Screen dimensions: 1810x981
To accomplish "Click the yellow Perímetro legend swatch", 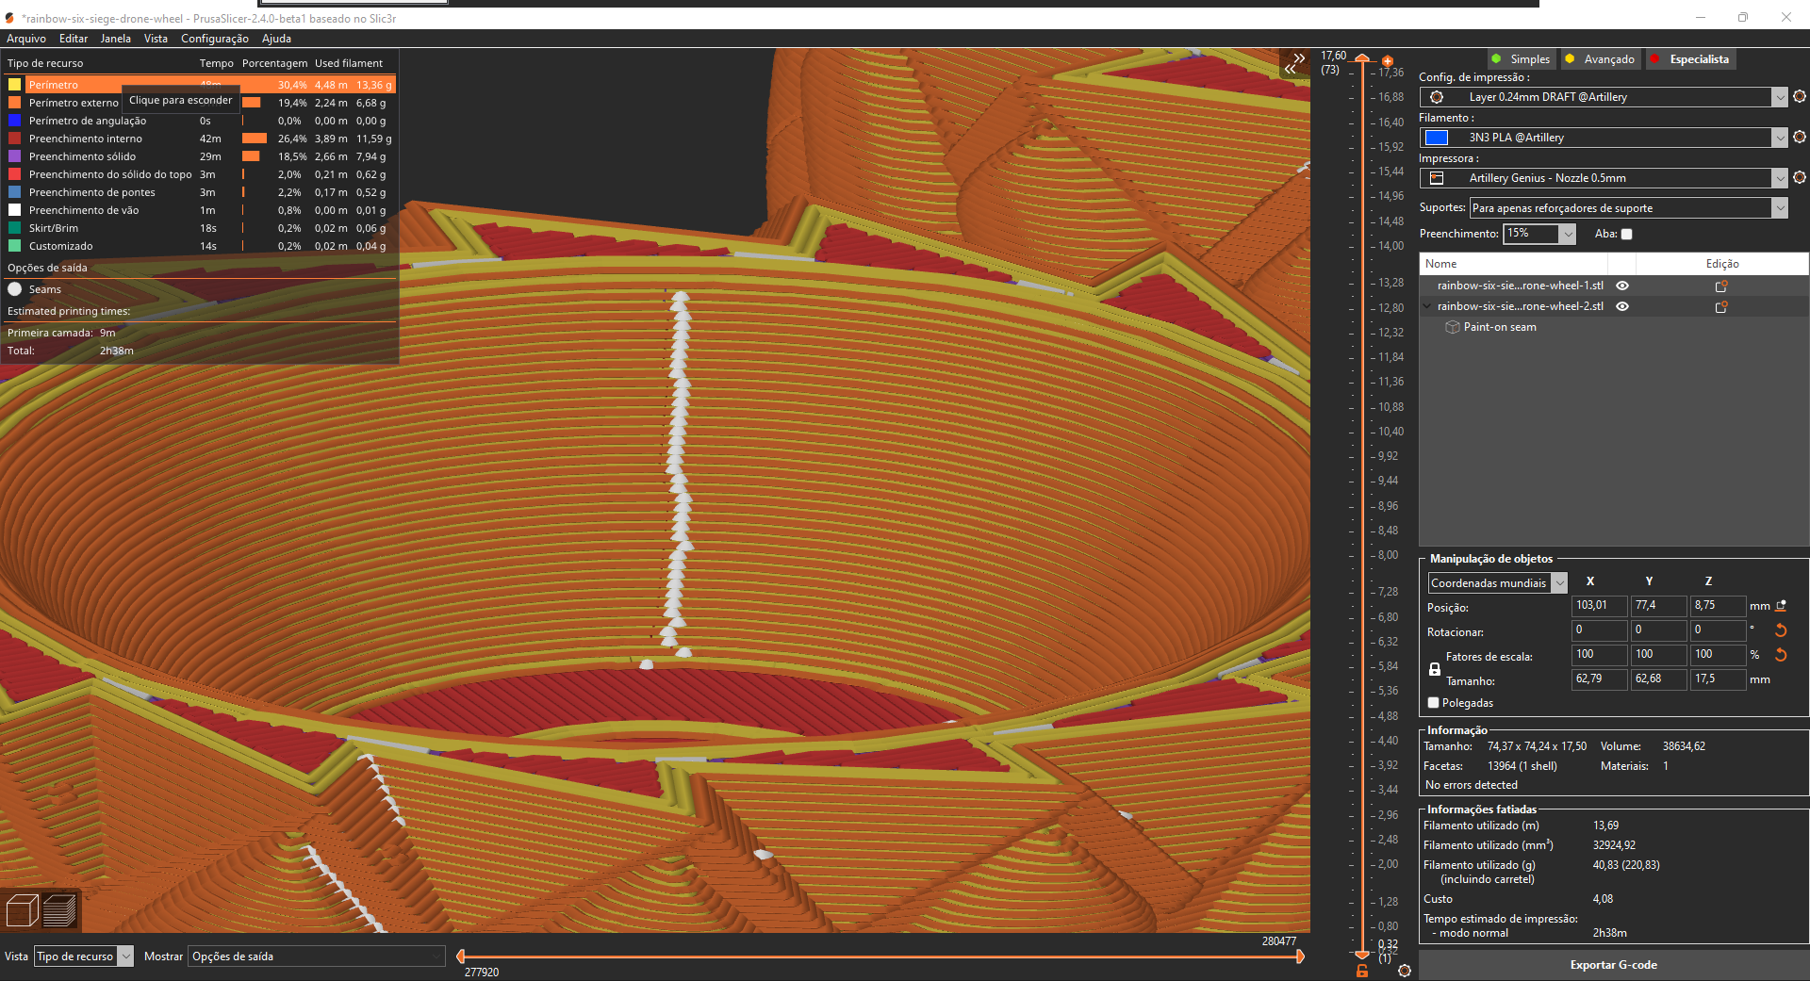I will coord(15,85).
